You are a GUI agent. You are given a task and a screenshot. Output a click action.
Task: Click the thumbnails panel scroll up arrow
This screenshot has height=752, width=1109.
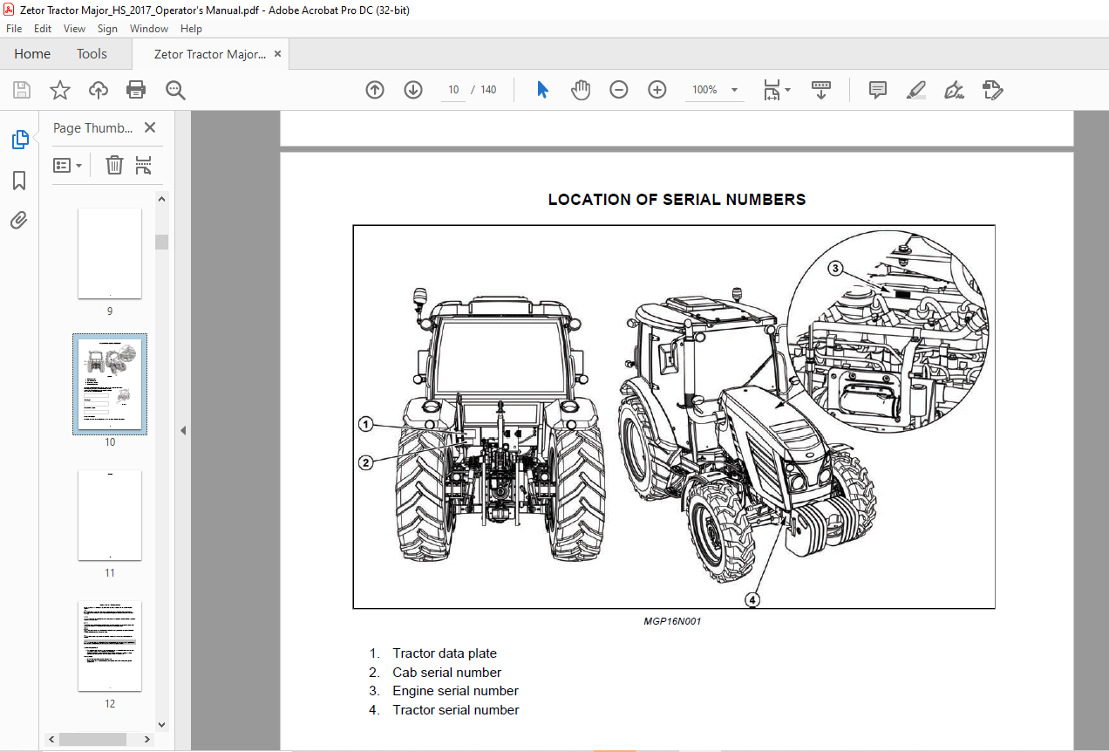(162, 199)
